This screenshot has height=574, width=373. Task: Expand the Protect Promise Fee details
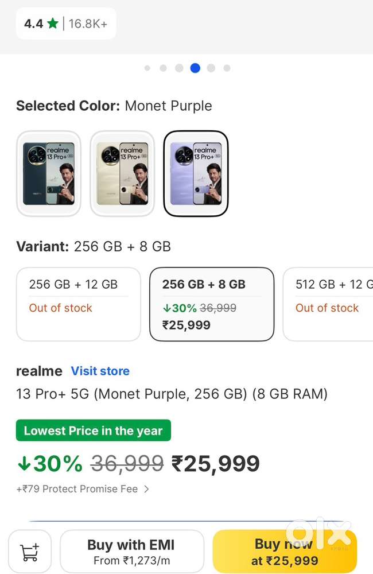76,489
